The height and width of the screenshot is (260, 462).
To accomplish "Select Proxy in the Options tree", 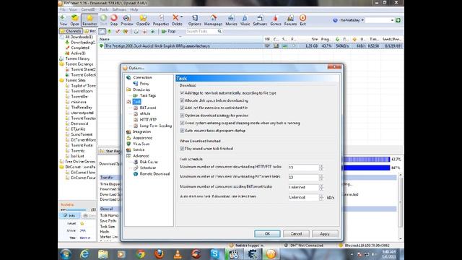I will [144, 84].
